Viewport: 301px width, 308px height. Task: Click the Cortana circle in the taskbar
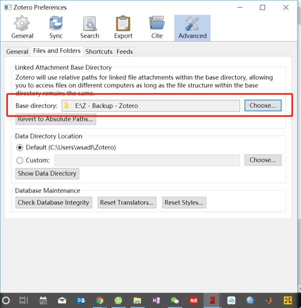tap(6, 300)
